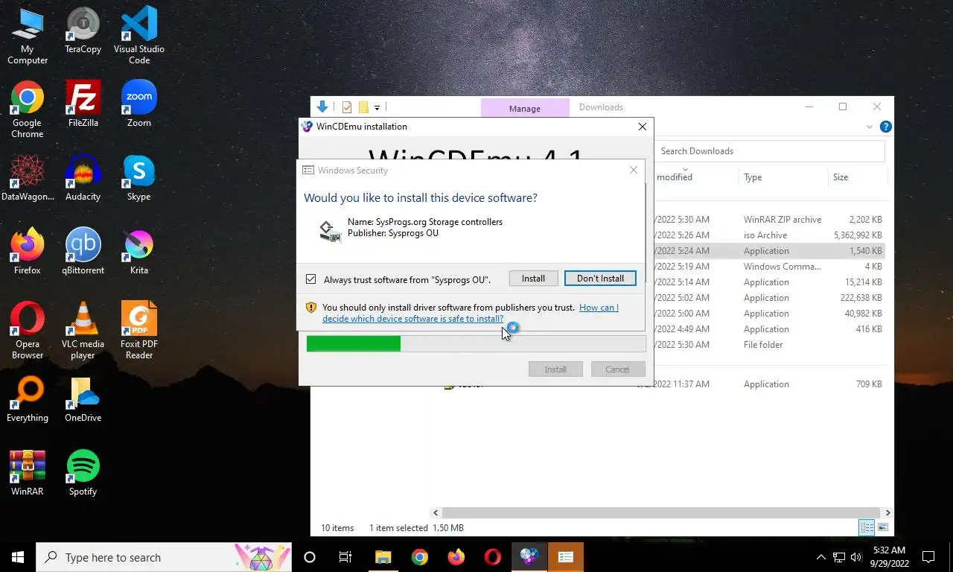The height and width of the screenshot is (572, 953).
Task: Click Chrome icon in taskbar
Action: pyautogui.click(x=420, y=557)
